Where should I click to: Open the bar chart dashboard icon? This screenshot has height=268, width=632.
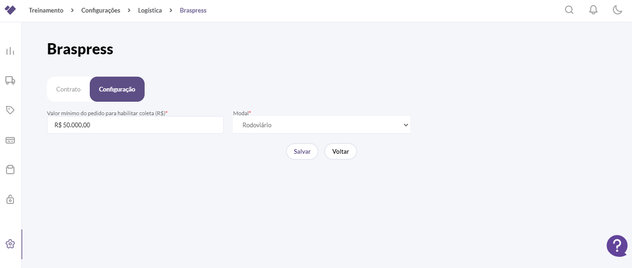pos(10,51)
